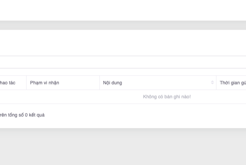Click the gray background below the panel
246x165 pixels.
tap(123, 147)
